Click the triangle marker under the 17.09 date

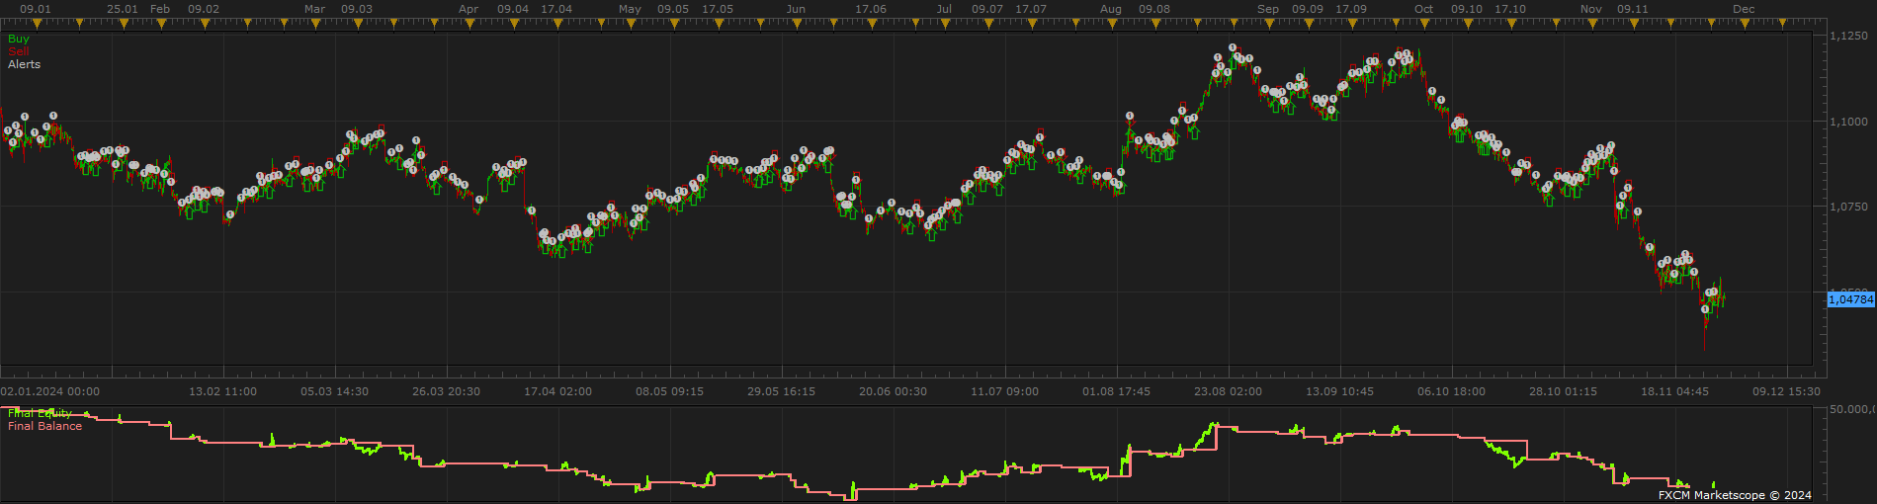pyautogui.click(x=1352, y=24)
